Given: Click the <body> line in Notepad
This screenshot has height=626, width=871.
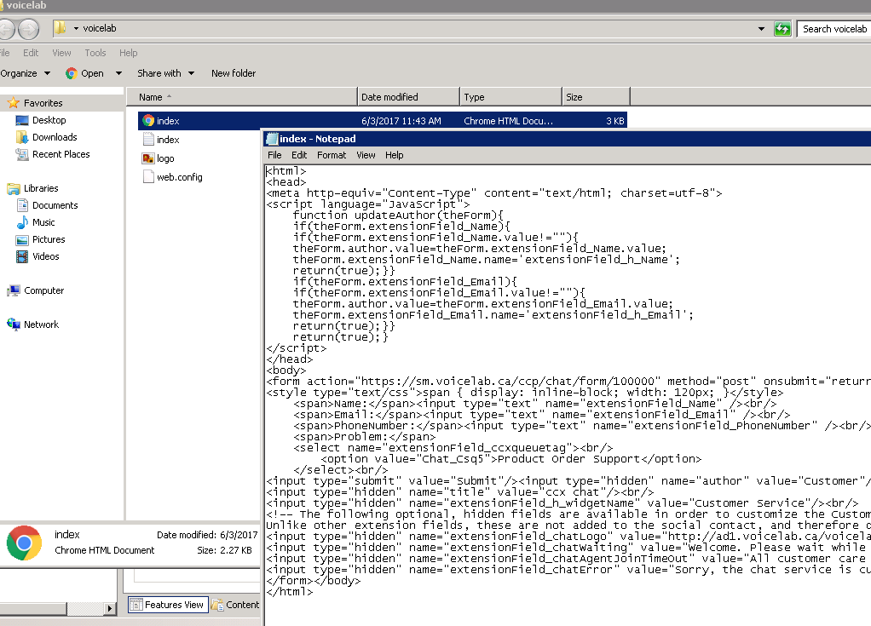Looking at the screenshot, I should point(286,370).
